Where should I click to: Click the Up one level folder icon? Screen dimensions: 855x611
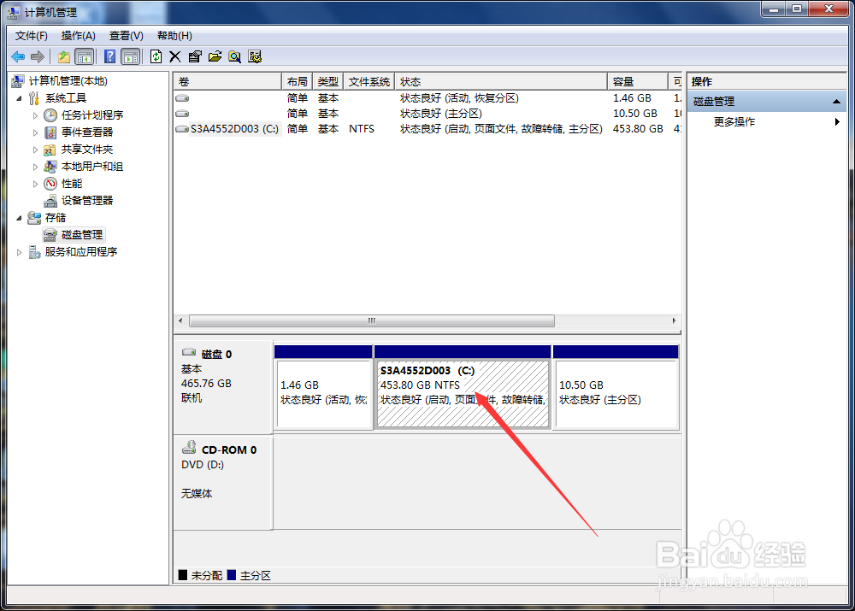point(64,56)
